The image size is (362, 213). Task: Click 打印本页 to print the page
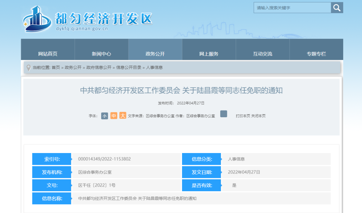[x=243, y=116]
